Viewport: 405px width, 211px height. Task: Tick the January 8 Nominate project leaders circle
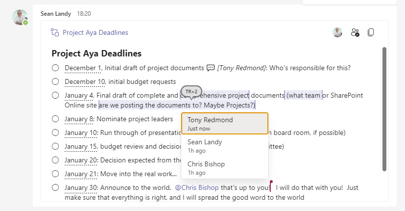[55, 119]
